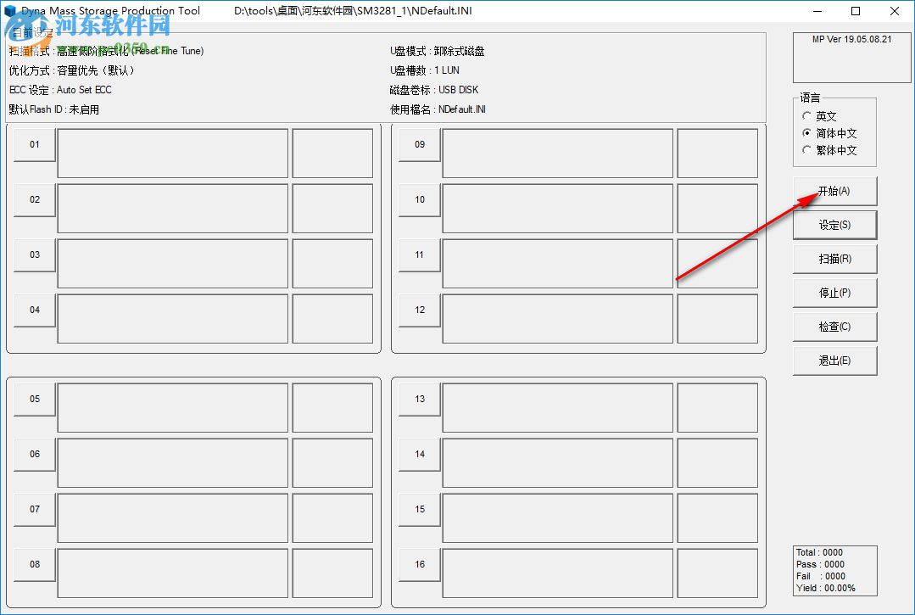Viewport: 915px width, 615px height.
Task: Click the slot 01 number label
Action: [34, 144]
